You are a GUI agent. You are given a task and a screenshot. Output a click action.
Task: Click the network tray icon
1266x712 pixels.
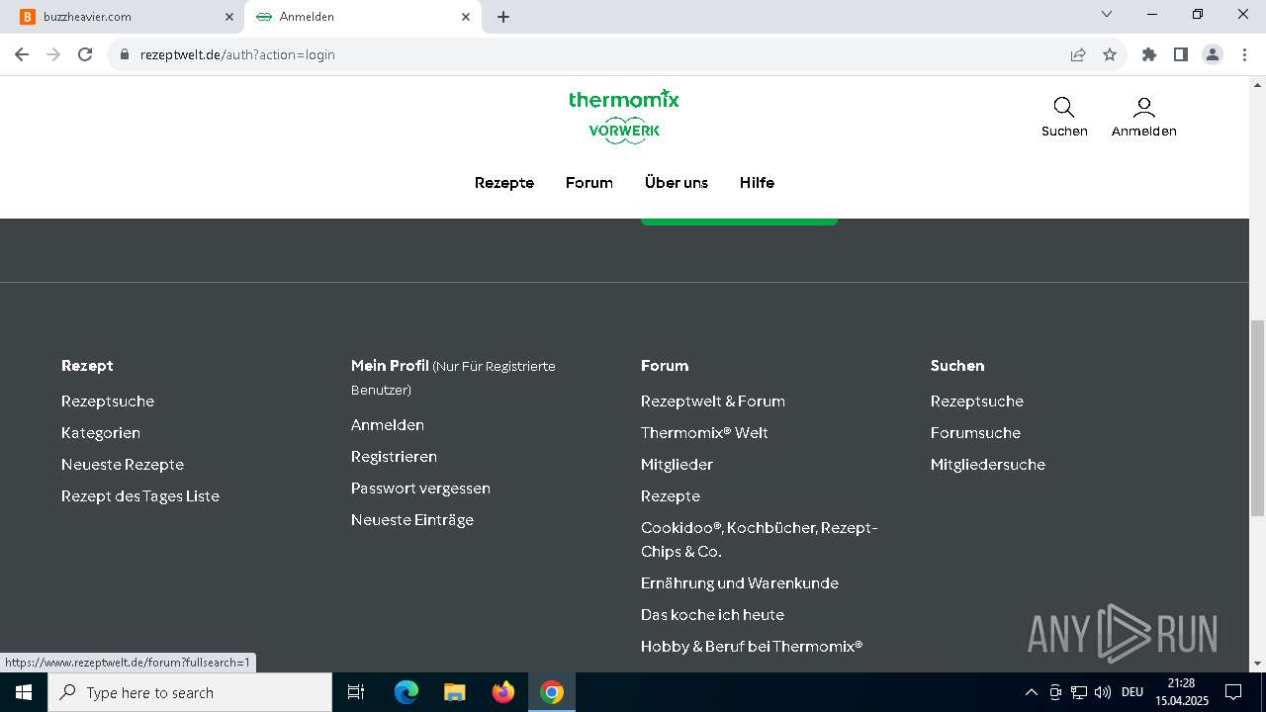click(x=1079, y=692)
